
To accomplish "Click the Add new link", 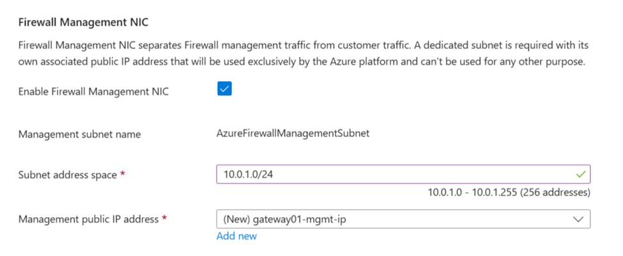I will 236,236.
